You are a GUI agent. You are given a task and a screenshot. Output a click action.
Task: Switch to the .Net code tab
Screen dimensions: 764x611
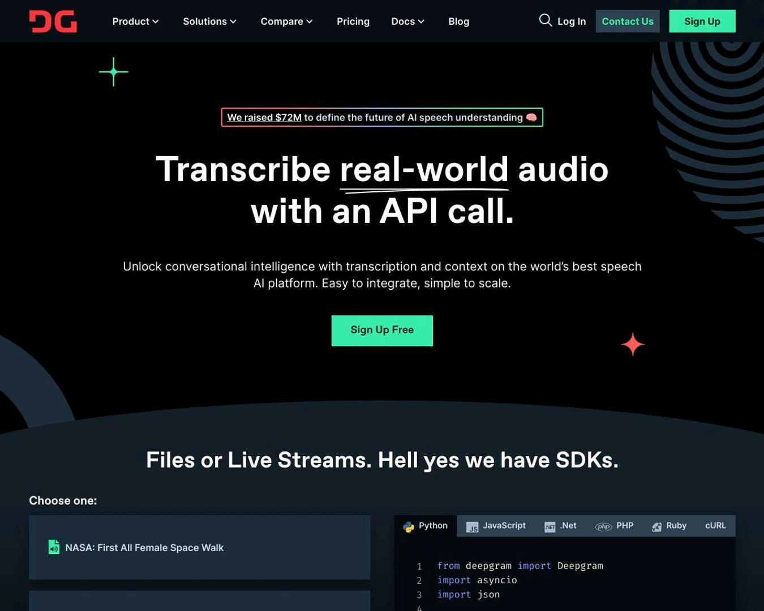[x=560, y=526]
